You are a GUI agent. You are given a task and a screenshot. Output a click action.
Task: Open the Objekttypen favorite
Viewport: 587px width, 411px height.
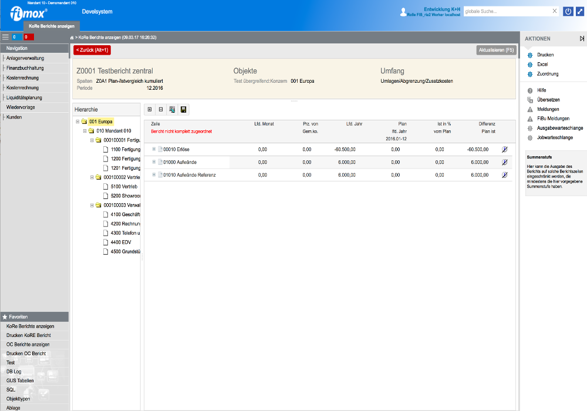click(18, 399)
